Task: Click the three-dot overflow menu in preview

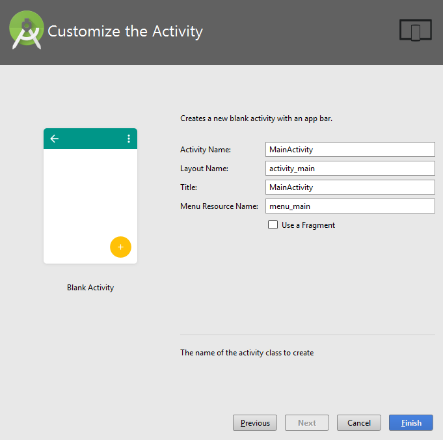Action: pos(129,139)
